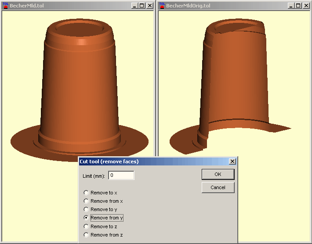Maximize the BecherMld.tol window
The height and width of the screenshot is (244, 312).
[141, 6]
